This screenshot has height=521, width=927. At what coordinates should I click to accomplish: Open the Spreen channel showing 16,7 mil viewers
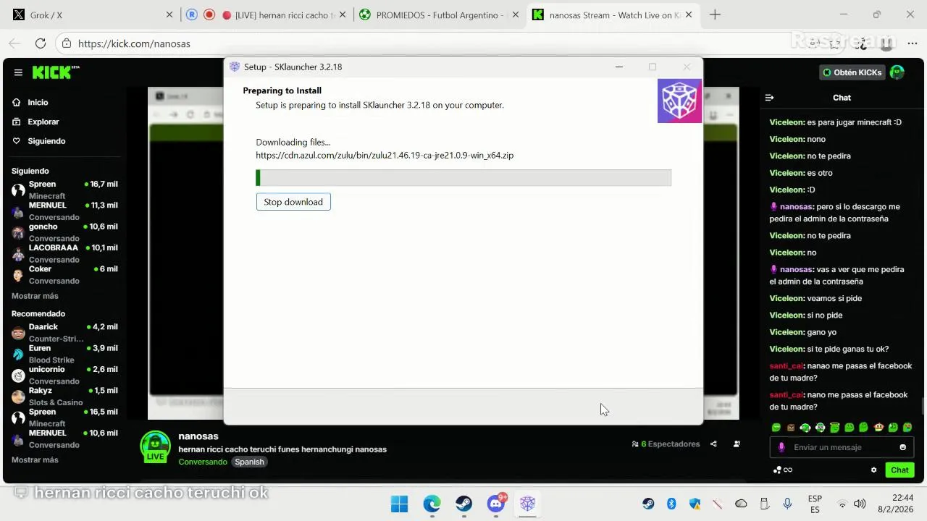click(x=64, y=190)
